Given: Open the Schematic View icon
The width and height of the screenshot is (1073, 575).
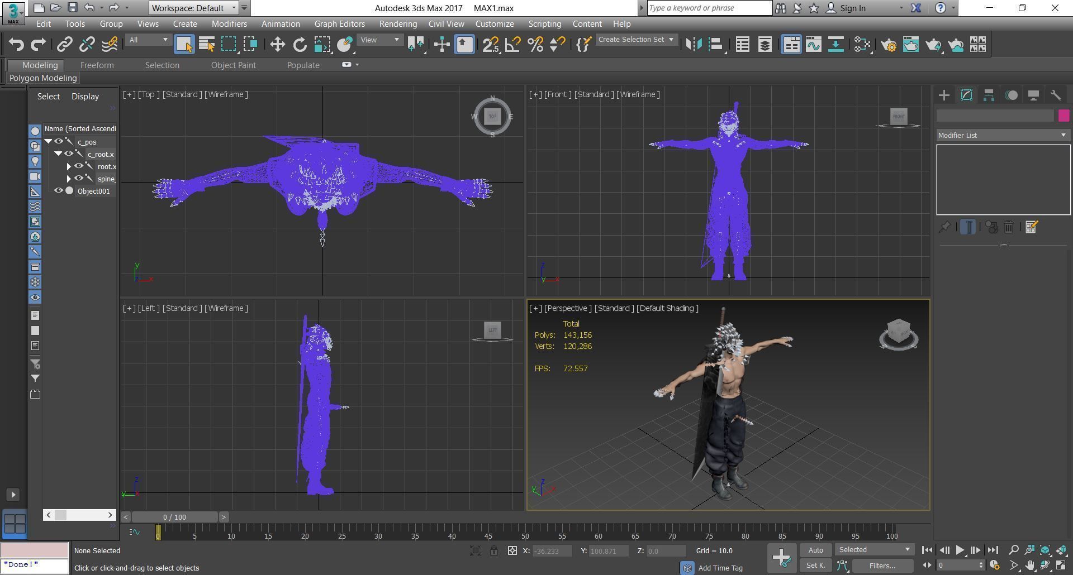Looking at the screenshot, I should pos(836,44).
